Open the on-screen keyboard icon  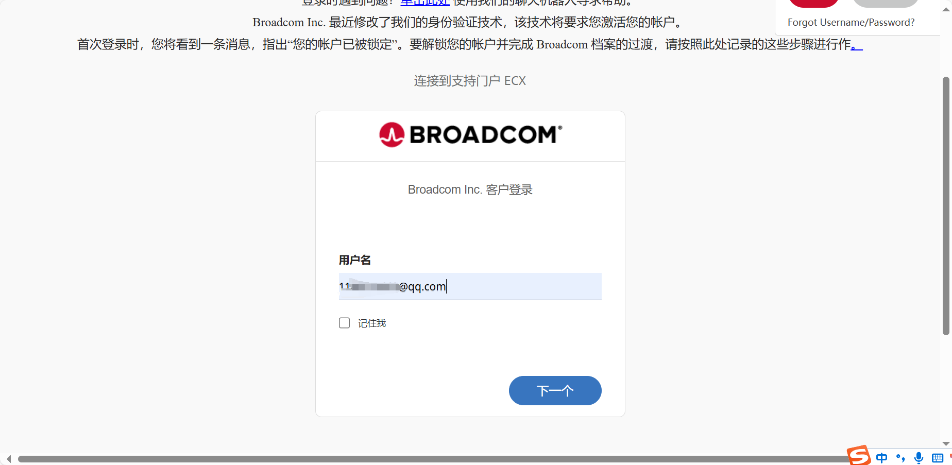(x=938, y=458)
